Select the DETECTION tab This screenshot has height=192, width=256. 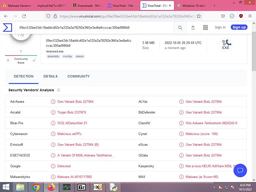[x=23, y=76]
